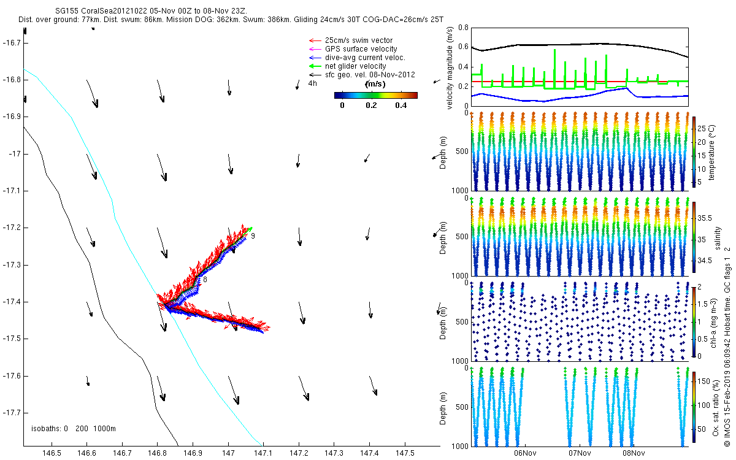The image size is (736, 460).
Task: Click longitude tick label '147.1'
Action: [263, 453]
